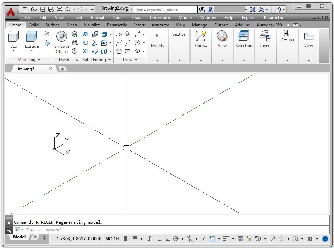Toggle transparency checkered button in status bar
The height and width of the screenshot is (248, 334).
[240, 239]
